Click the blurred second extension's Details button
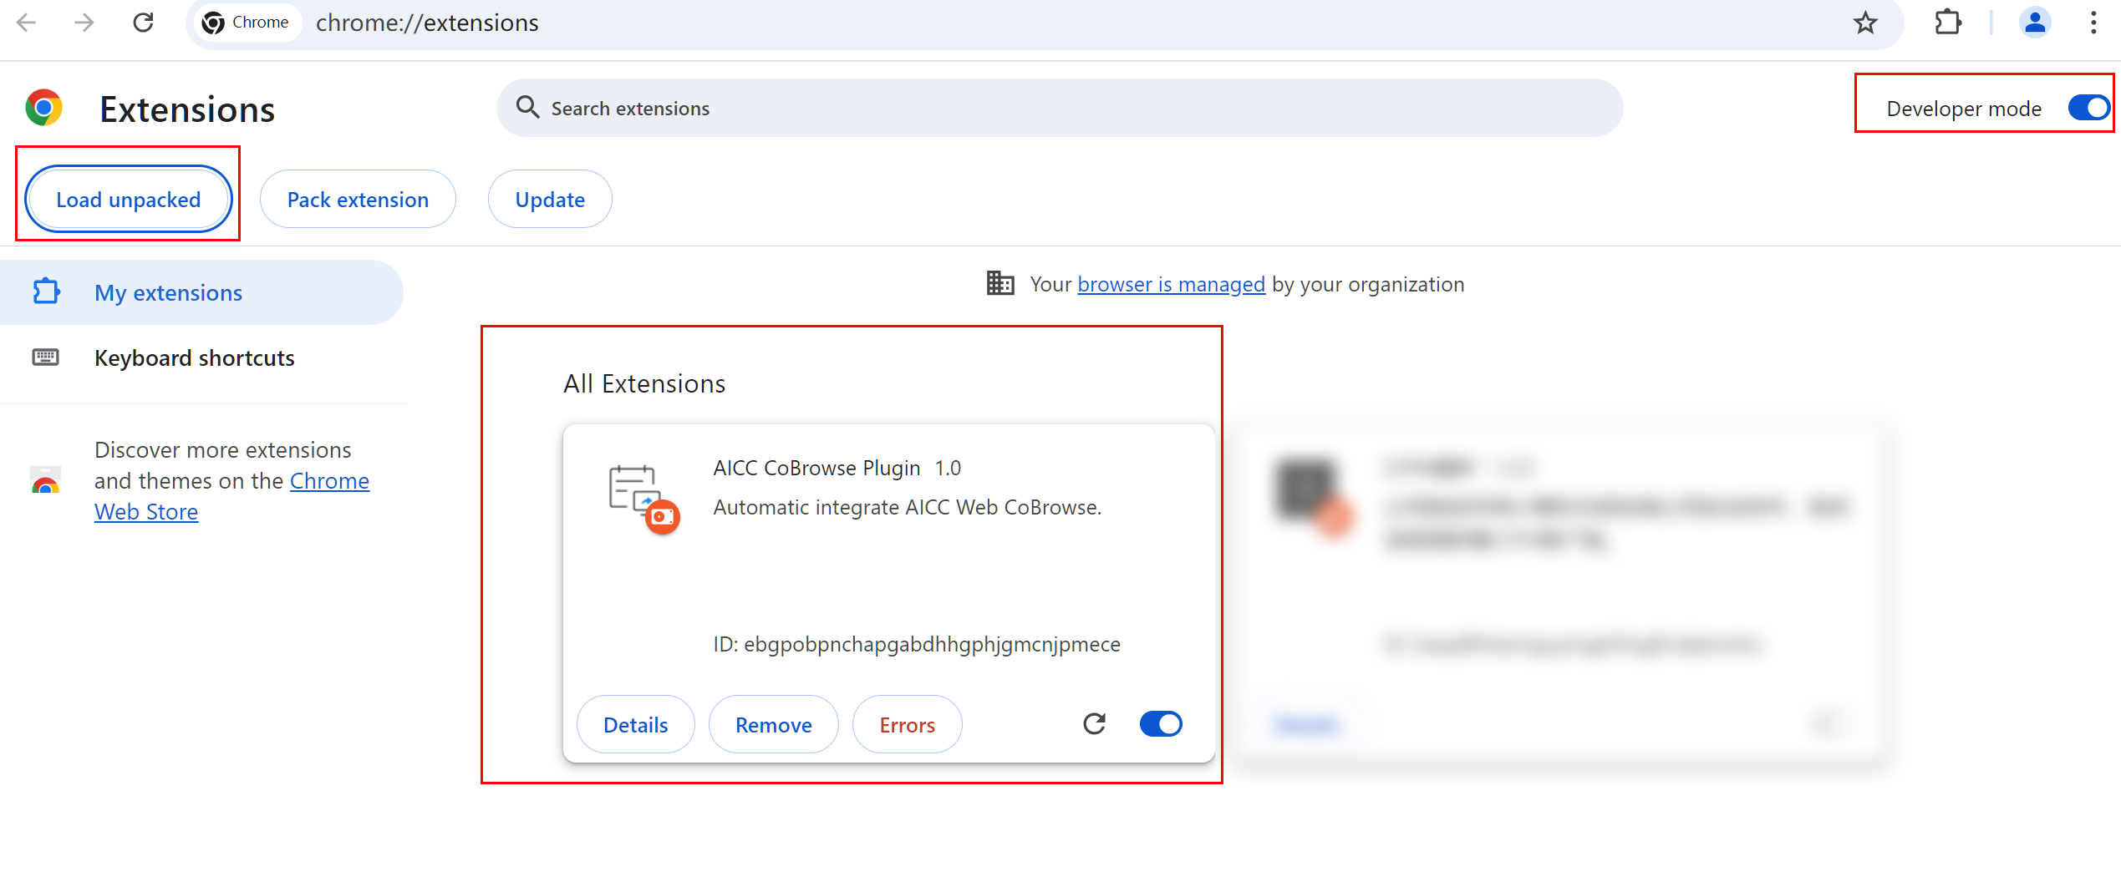 point(1305,724)
